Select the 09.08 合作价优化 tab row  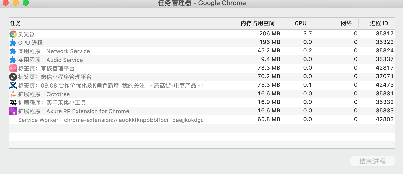pos(202,85)
